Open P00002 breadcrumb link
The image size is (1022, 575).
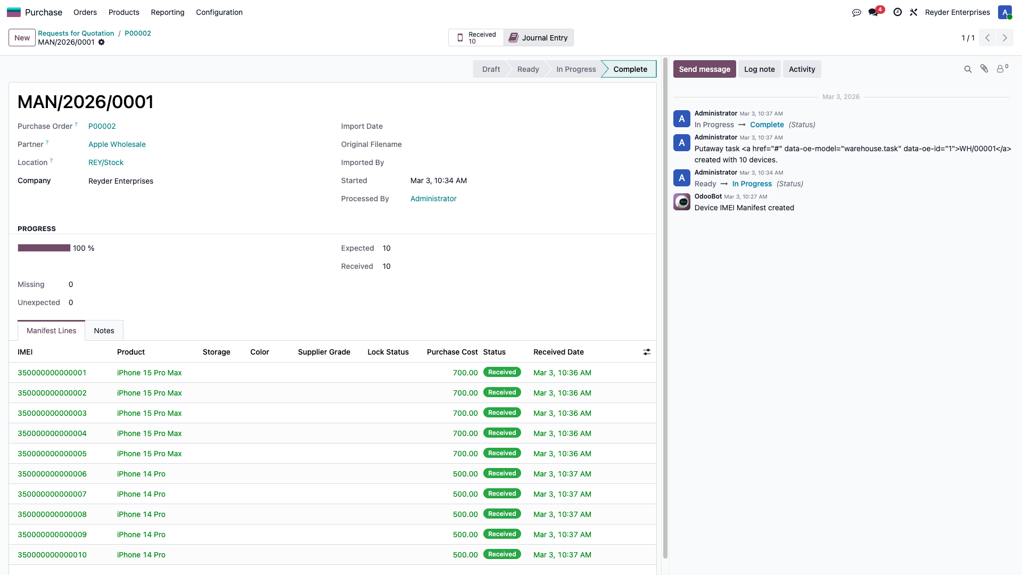point(138,33)
